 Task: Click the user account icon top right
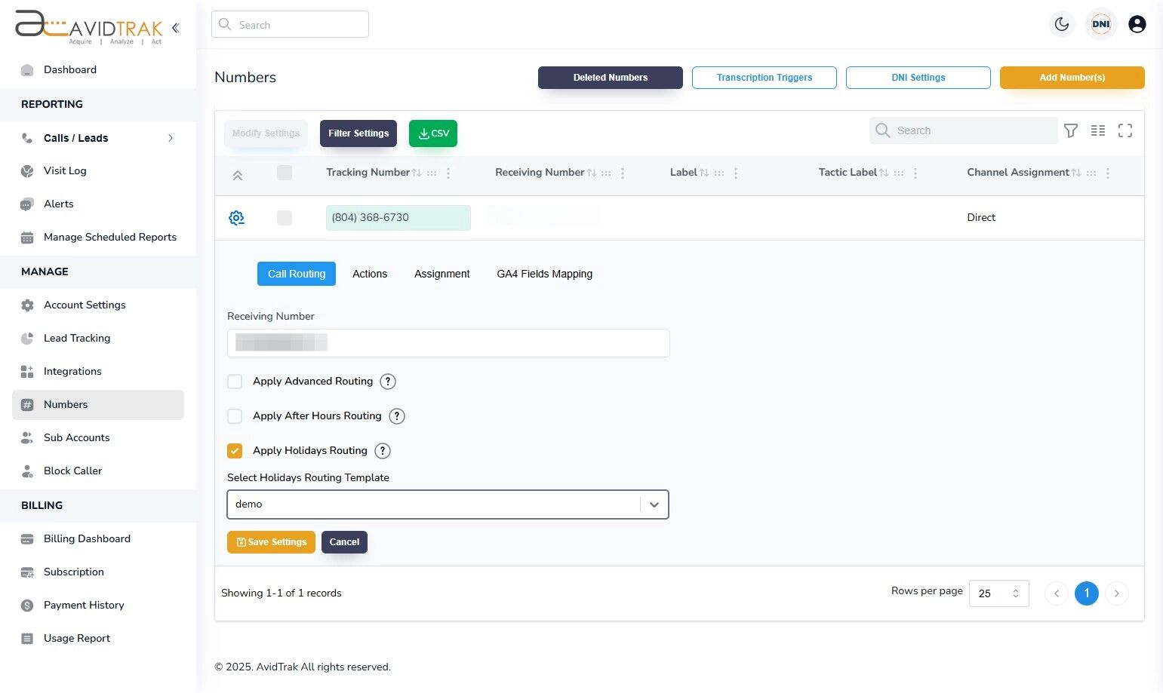click(1137, 24)
